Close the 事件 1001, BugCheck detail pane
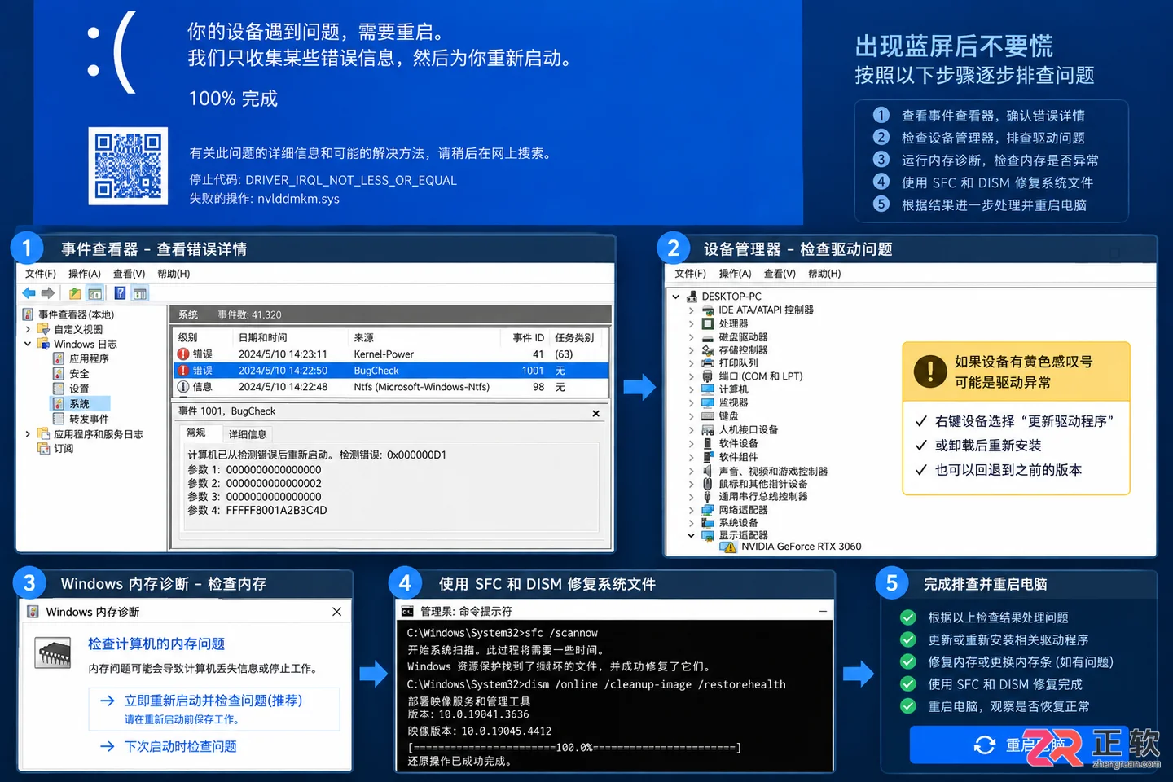 tap(595, 413)
